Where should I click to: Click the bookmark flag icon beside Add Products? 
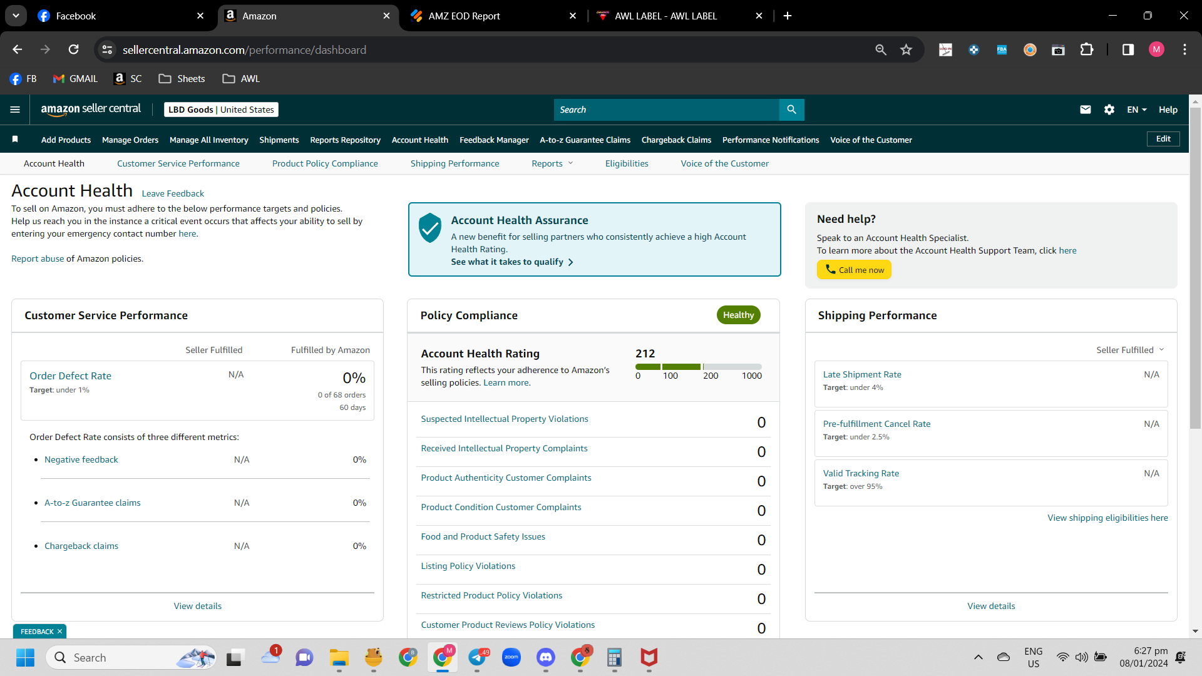[15, 139]
